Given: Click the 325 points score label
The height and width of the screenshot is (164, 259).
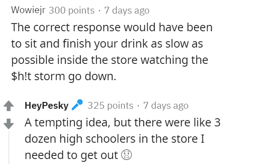Looking at the screenshot, I should coord(111,106).
